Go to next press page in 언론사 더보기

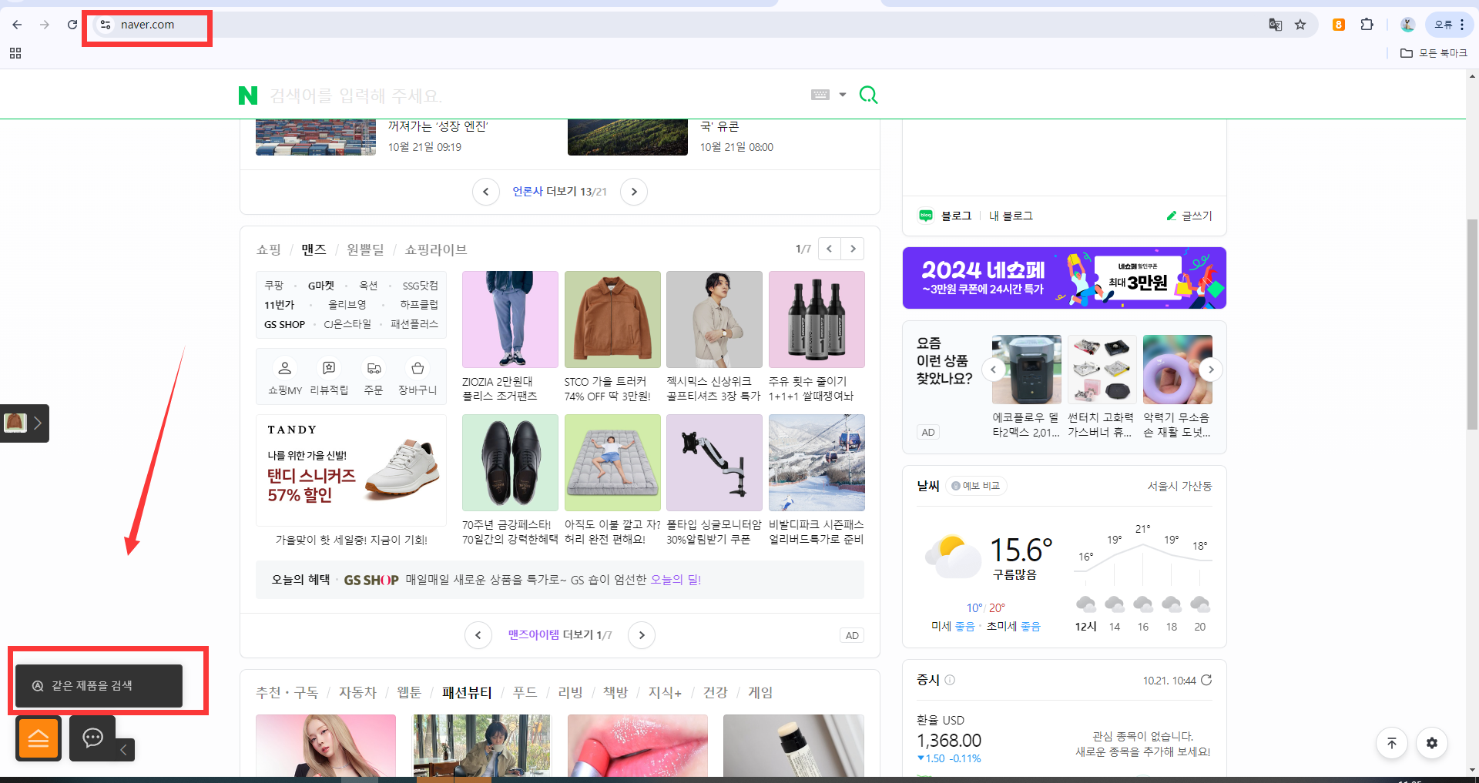point(634,192)
